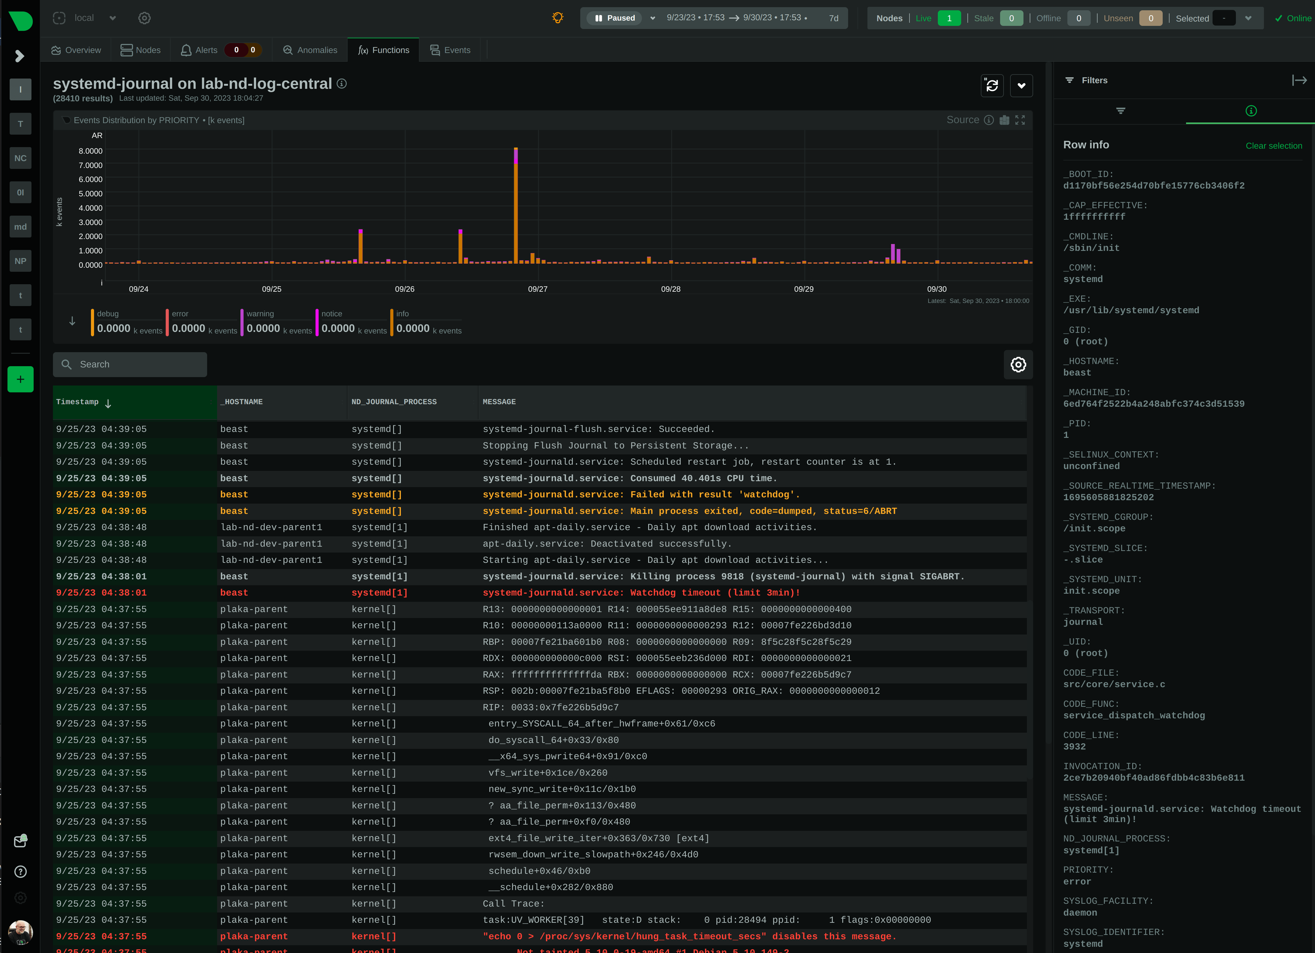This screenshot has width=1315, height=953.
Task: Open the time range picker chevron
Action: pyautogui.click(x=653, y=18)
